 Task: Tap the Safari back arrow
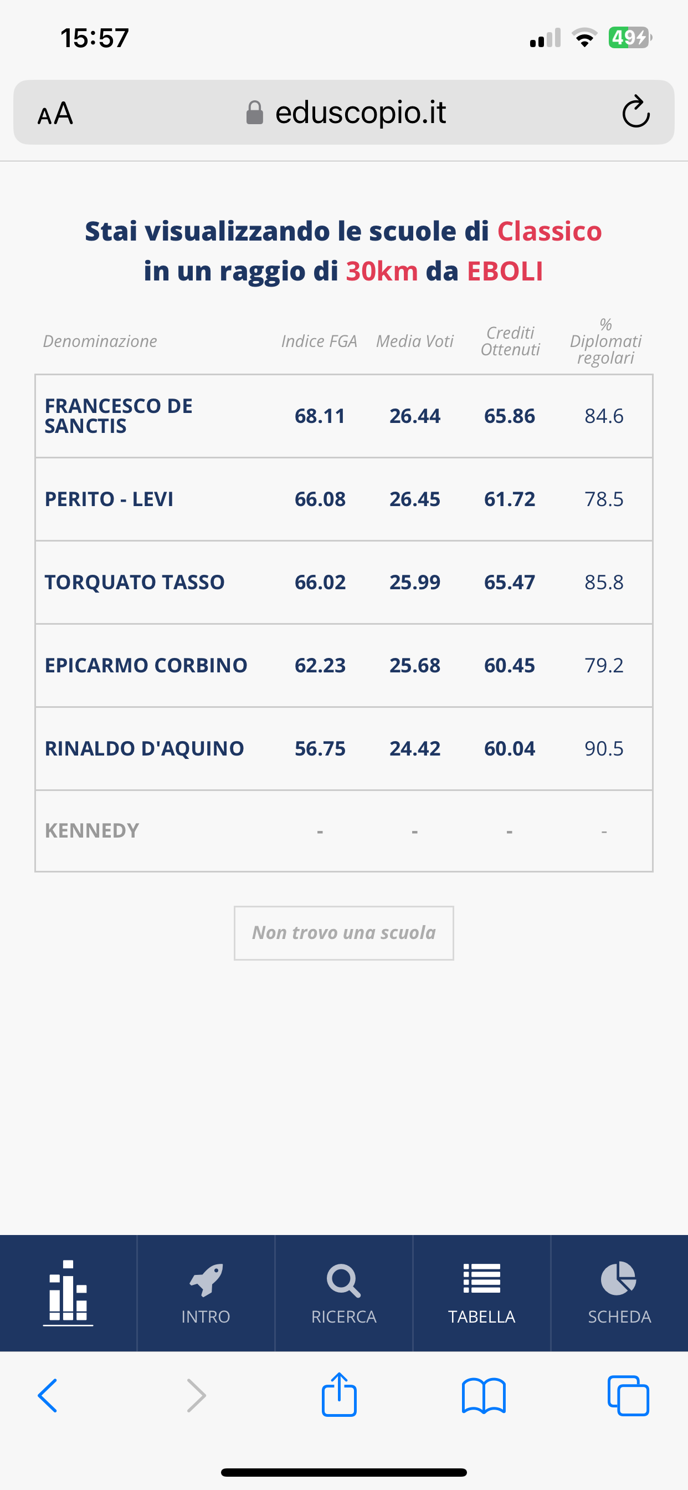(x=48, y=1395)
